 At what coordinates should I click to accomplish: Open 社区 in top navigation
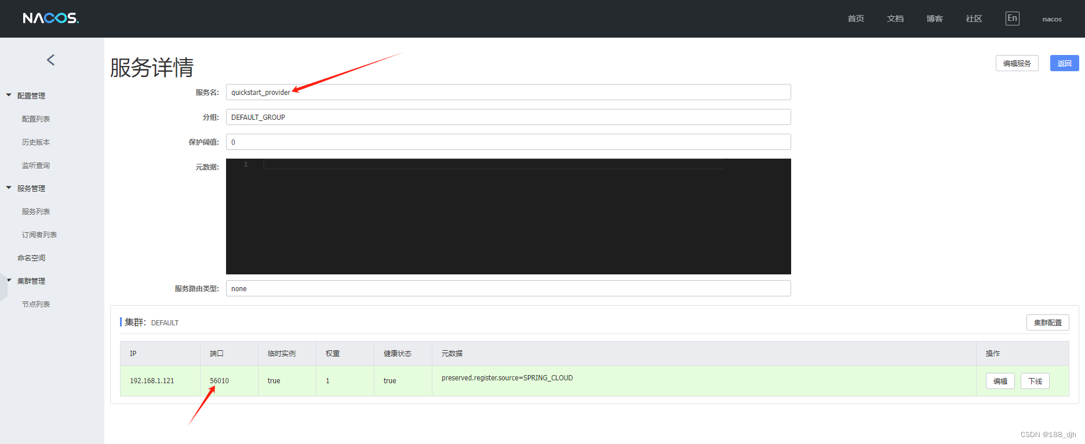974,19
